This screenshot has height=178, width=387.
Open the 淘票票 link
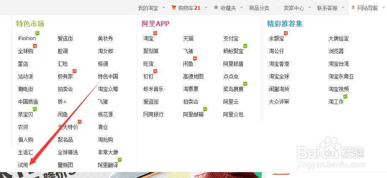[191, 89]
